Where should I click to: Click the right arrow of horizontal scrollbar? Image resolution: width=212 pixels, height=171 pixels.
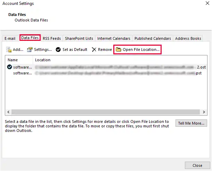204,112
